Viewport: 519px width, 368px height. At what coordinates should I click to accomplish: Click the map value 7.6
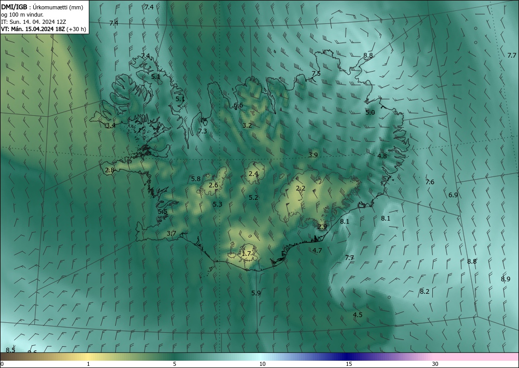[x=430, y=182]
